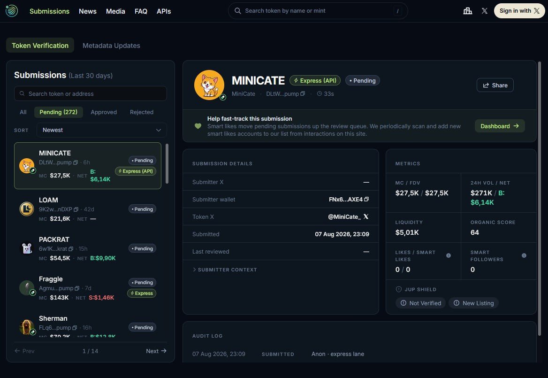Image resolution: width=548 pixels, height=378 pixels.
Task: Click Submitted date 07 Aug 2026, 23:09
Action: (x=342, y=234)
